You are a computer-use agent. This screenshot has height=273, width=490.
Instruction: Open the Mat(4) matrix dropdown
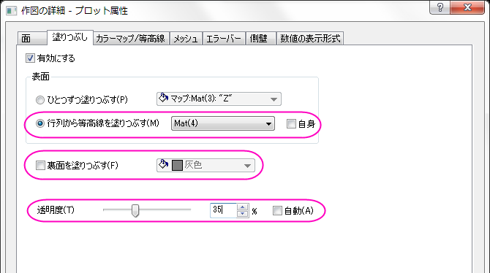[223, 123]
